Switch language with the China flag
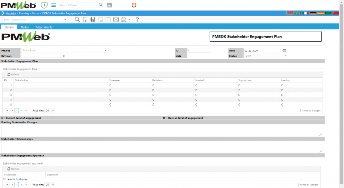The image size is (344, 188). click(336, 13)
